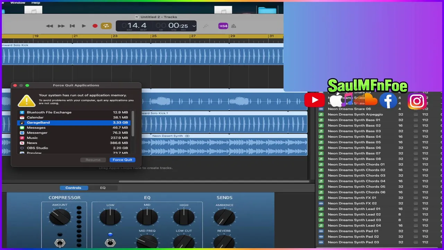This screenshot has width=444, height=250.
Task: Select the OBS Studio app icon
Action: pos(22,148)
